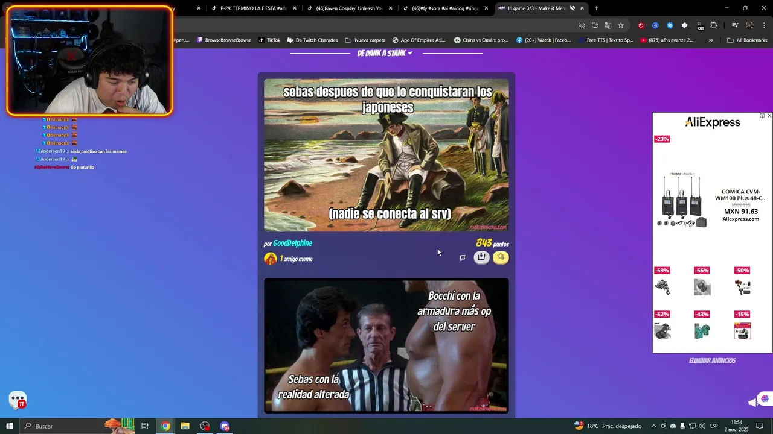Open (875) afhs avanze YouTube bookmark
The image size is (773, 434).
point(667,40)
